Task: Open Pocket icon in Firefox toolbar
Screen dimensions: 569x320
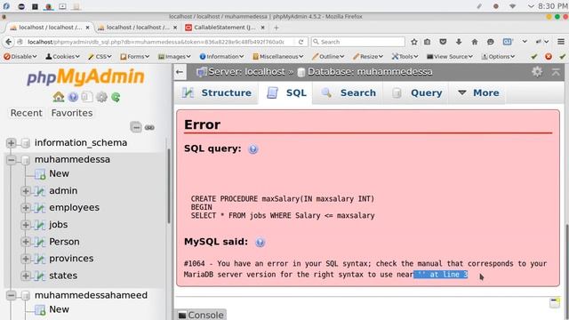Action: coord(443,42)
